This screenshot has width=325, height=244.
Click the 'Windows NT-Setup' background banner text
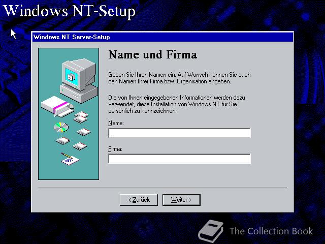[x=70, y=11]
